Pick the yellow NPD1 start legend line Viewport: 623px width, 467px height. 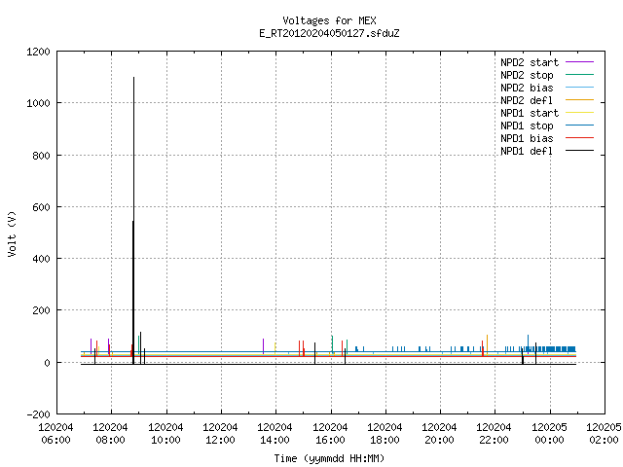580,113
